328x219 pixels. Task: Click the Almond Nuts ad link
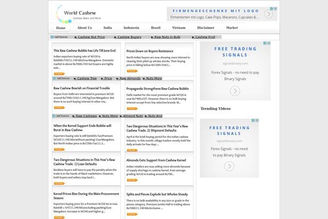point(131,116)
